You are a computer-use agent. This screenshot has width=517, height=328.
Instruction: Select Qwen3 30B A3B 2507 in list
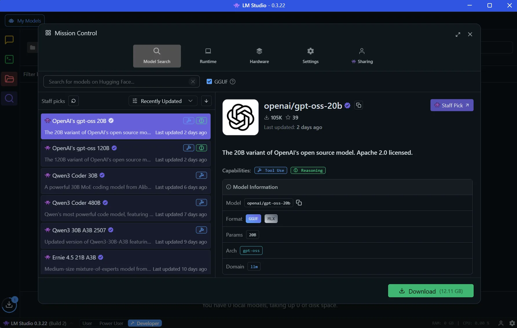pos(126,236)
